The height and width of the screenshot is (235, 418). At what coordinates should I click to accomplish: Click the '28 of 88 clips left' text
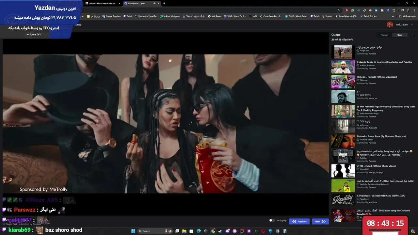342,39
